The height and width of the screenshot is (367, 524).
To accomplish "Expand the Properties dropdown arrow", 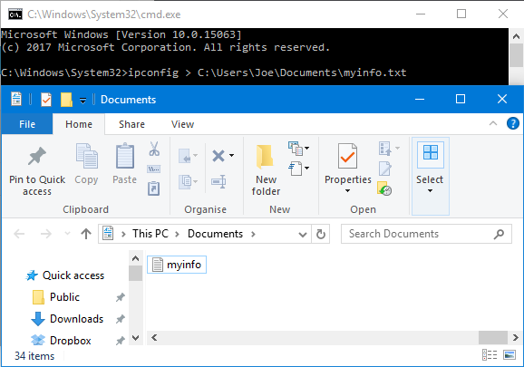I will (347, 190).
